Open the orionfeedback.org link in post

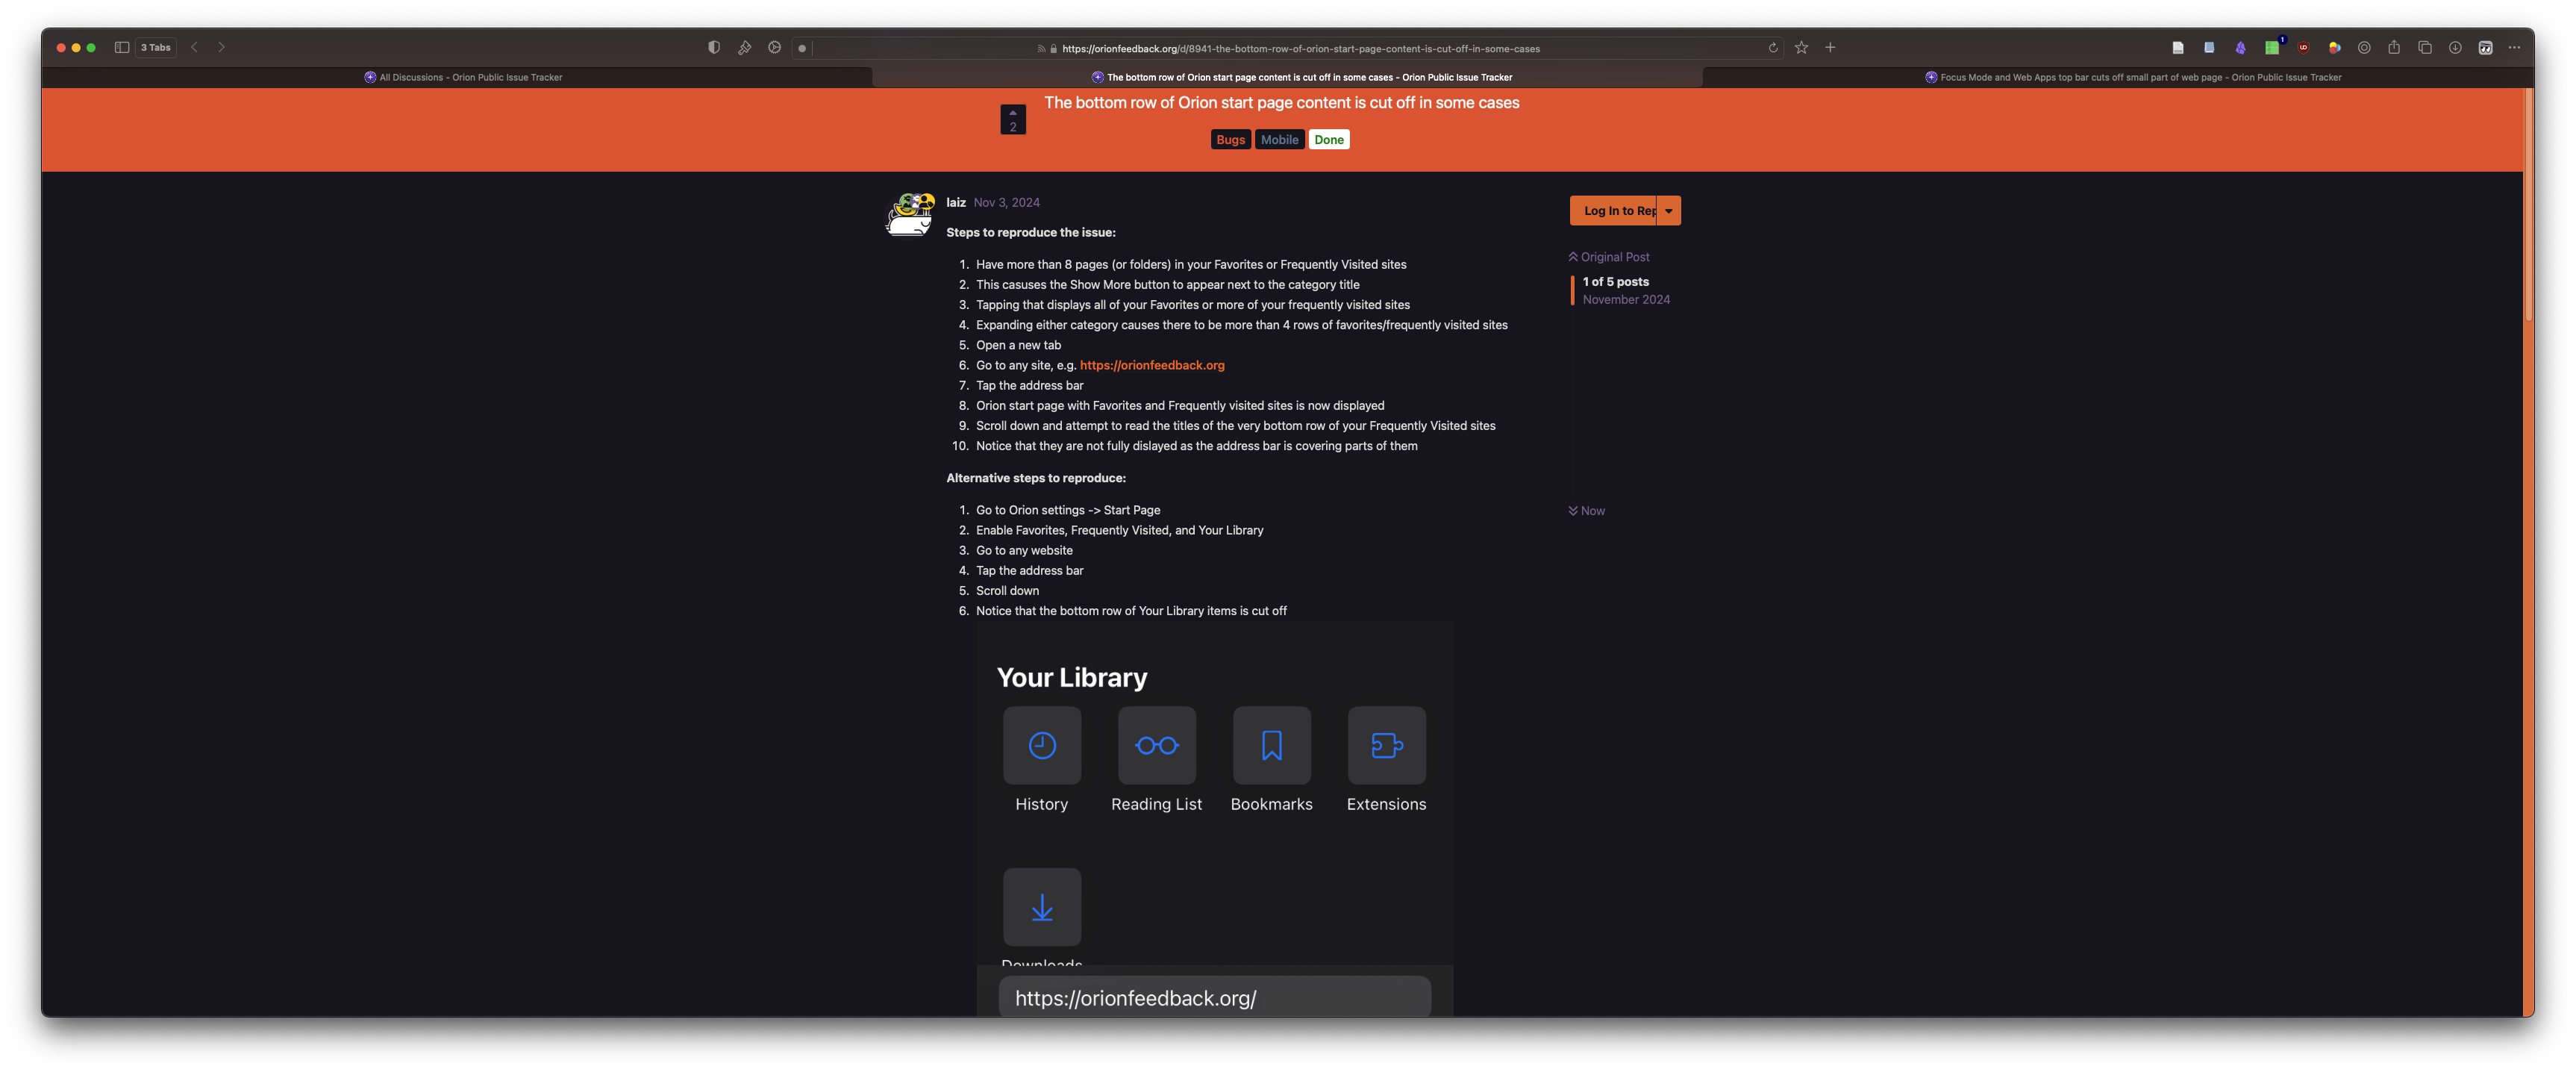pos(1152,365)
